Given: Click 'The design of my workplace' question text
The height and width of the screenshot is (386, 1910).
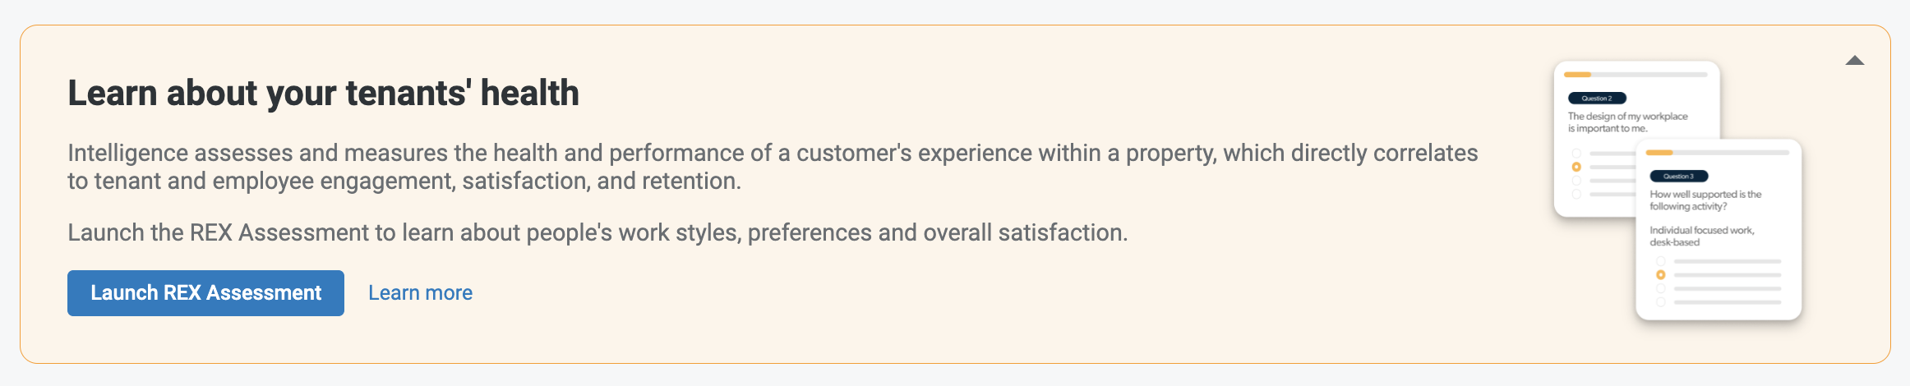Looking at the screenshot, I should 1627,122.
